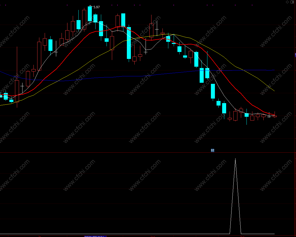296x237 pixels.
Task: Click the diamond icon at chart top-right
Action: pyautogui.click(x=287, y=2)
